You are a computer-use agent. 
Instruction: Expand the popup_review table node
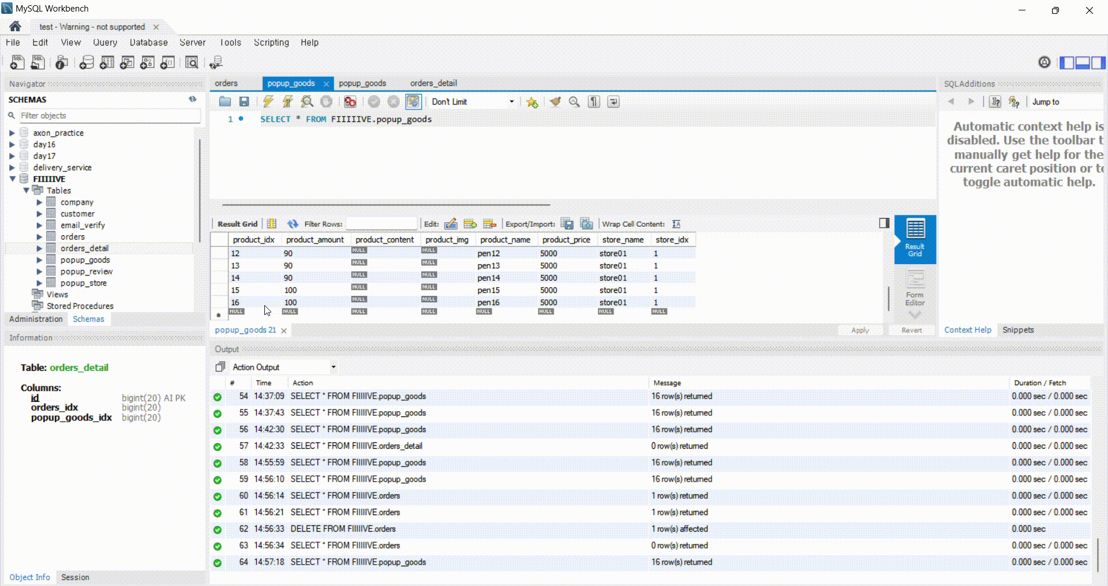[x=39, y=271]
